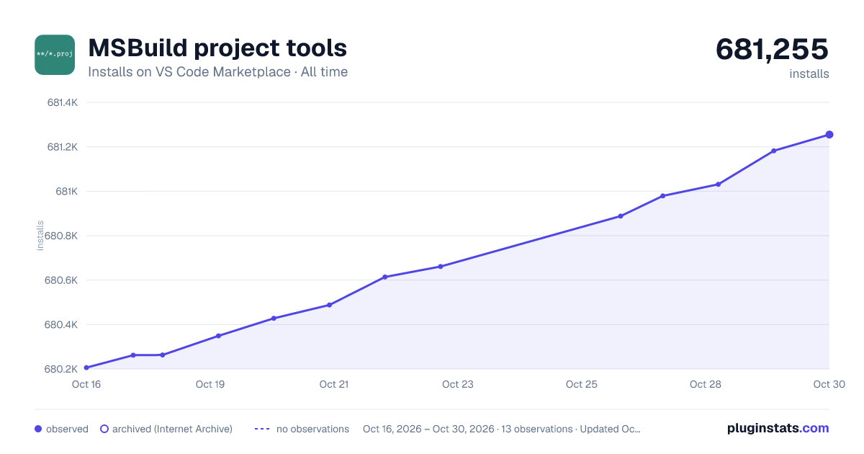Click the 680.8K y-axis label
Screen dimensions: 864x454
(x=62, y=236)
